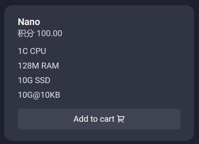Click the "100.00" amount

click(x=49, y=33)
